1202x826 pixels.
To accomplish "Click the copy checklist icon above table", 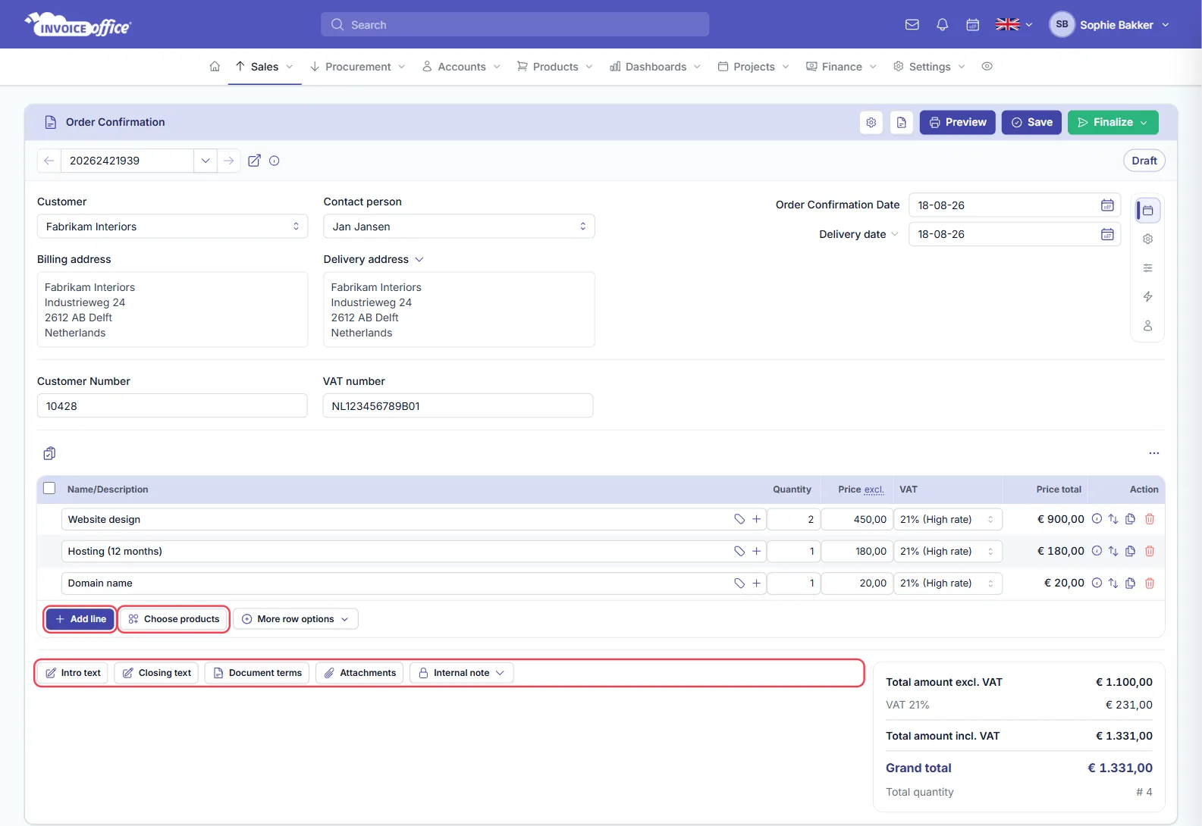I will (x=49, y=453).
